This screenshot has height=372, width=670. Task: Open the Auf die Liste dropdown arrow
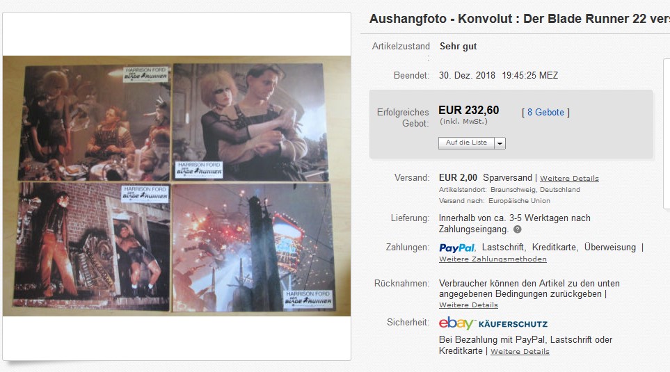pyautogui.click(x=500, y=143)
